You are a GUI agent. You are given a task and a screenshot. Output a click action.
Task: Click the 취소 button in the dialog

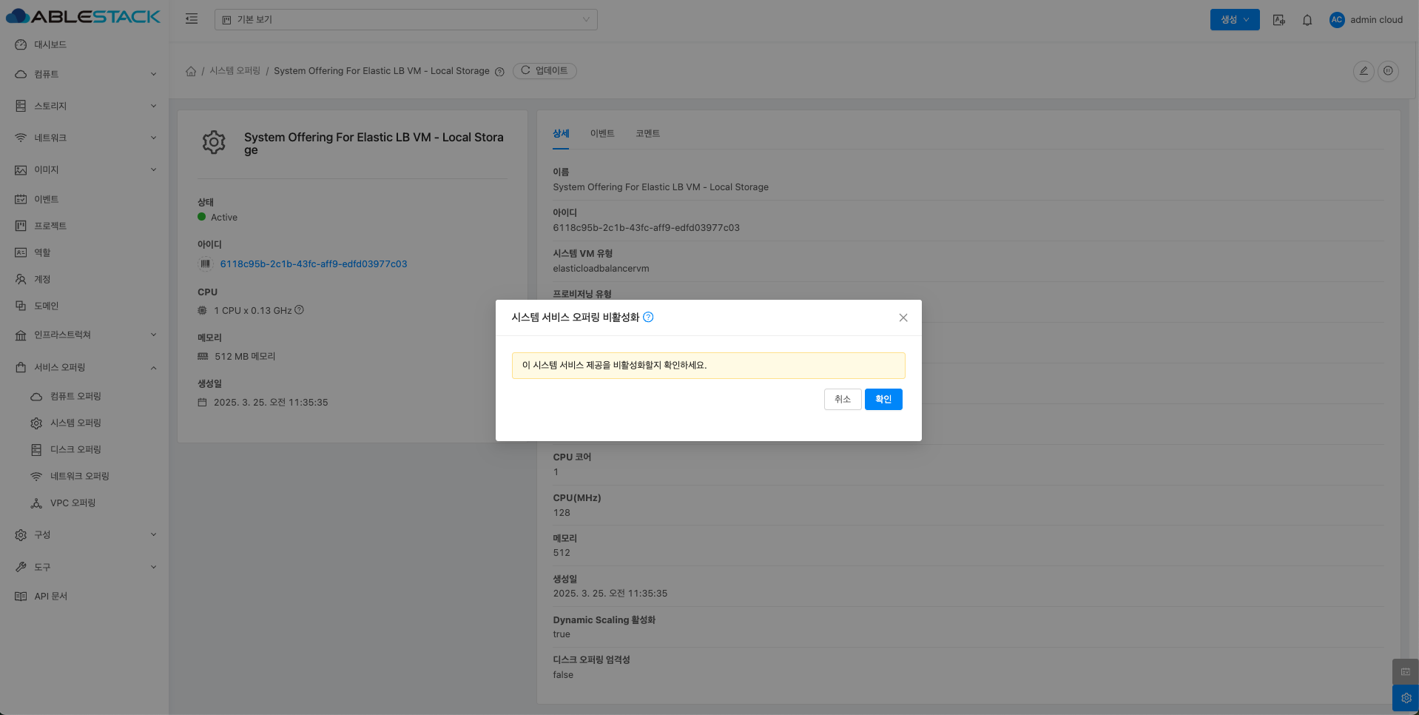click(x=842, y=399)
